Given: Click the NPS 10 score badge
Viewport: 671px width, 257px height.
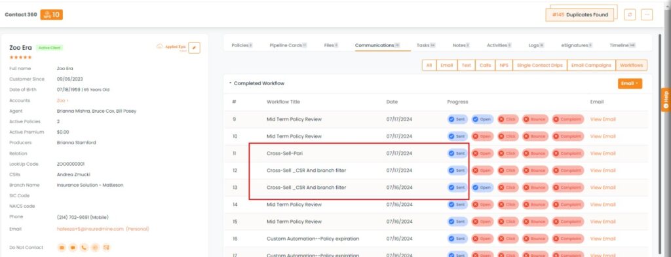Looking at the screenshot, I should click(x=51, y=14).
